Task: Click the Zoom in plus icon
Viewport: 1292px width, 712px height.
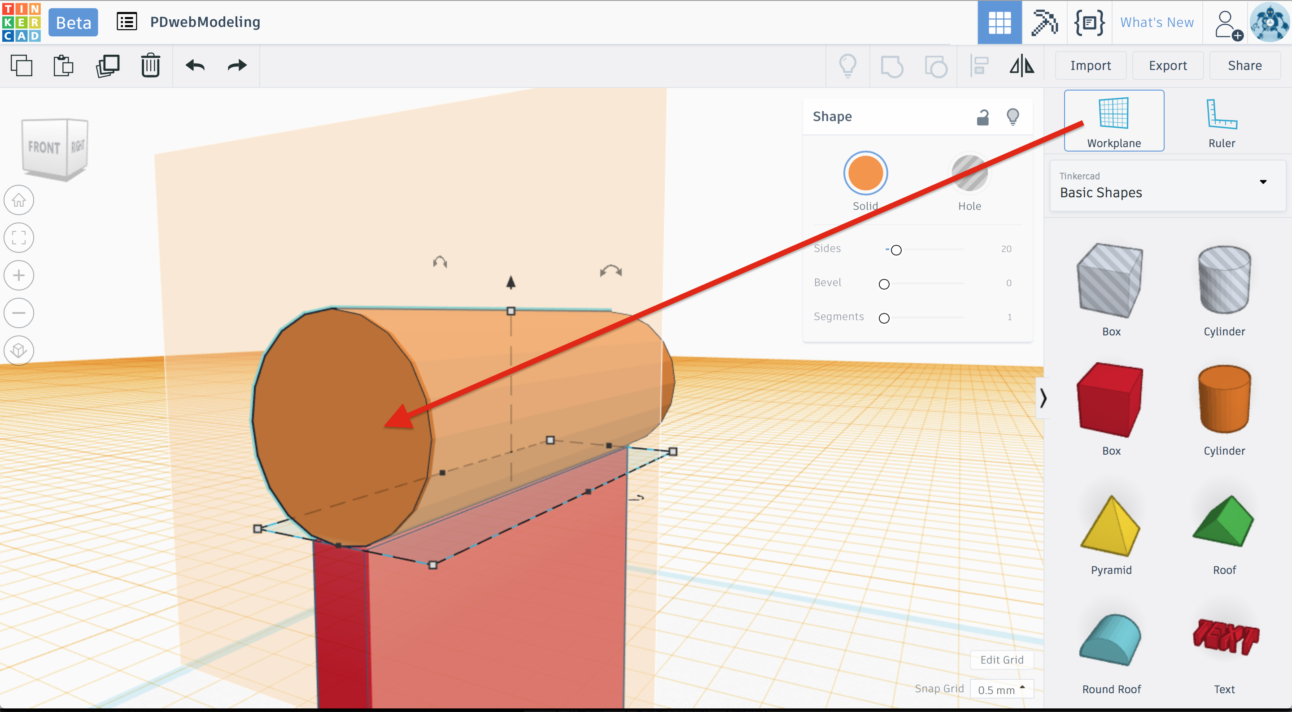Action: pyautogui.click(x=19, y=275)
